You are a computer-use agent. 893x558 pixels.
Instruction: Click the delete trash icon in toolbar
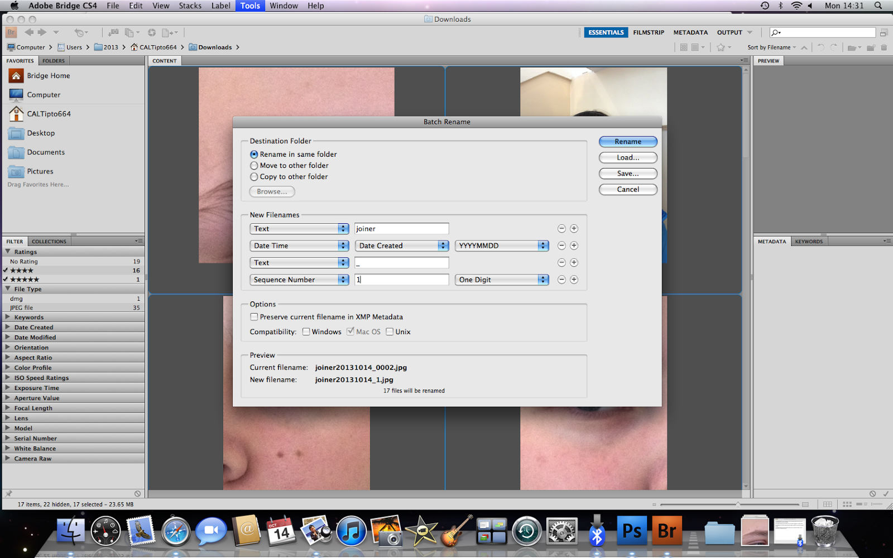[884, 47]
